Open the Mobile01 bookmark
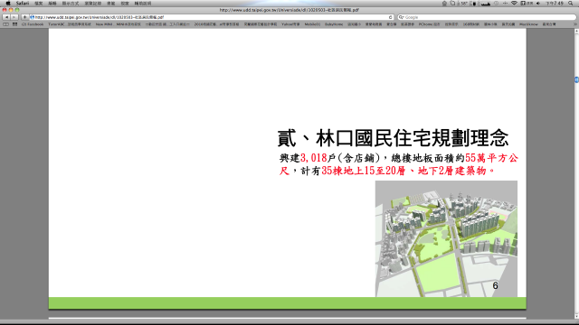 click(312, 24)
